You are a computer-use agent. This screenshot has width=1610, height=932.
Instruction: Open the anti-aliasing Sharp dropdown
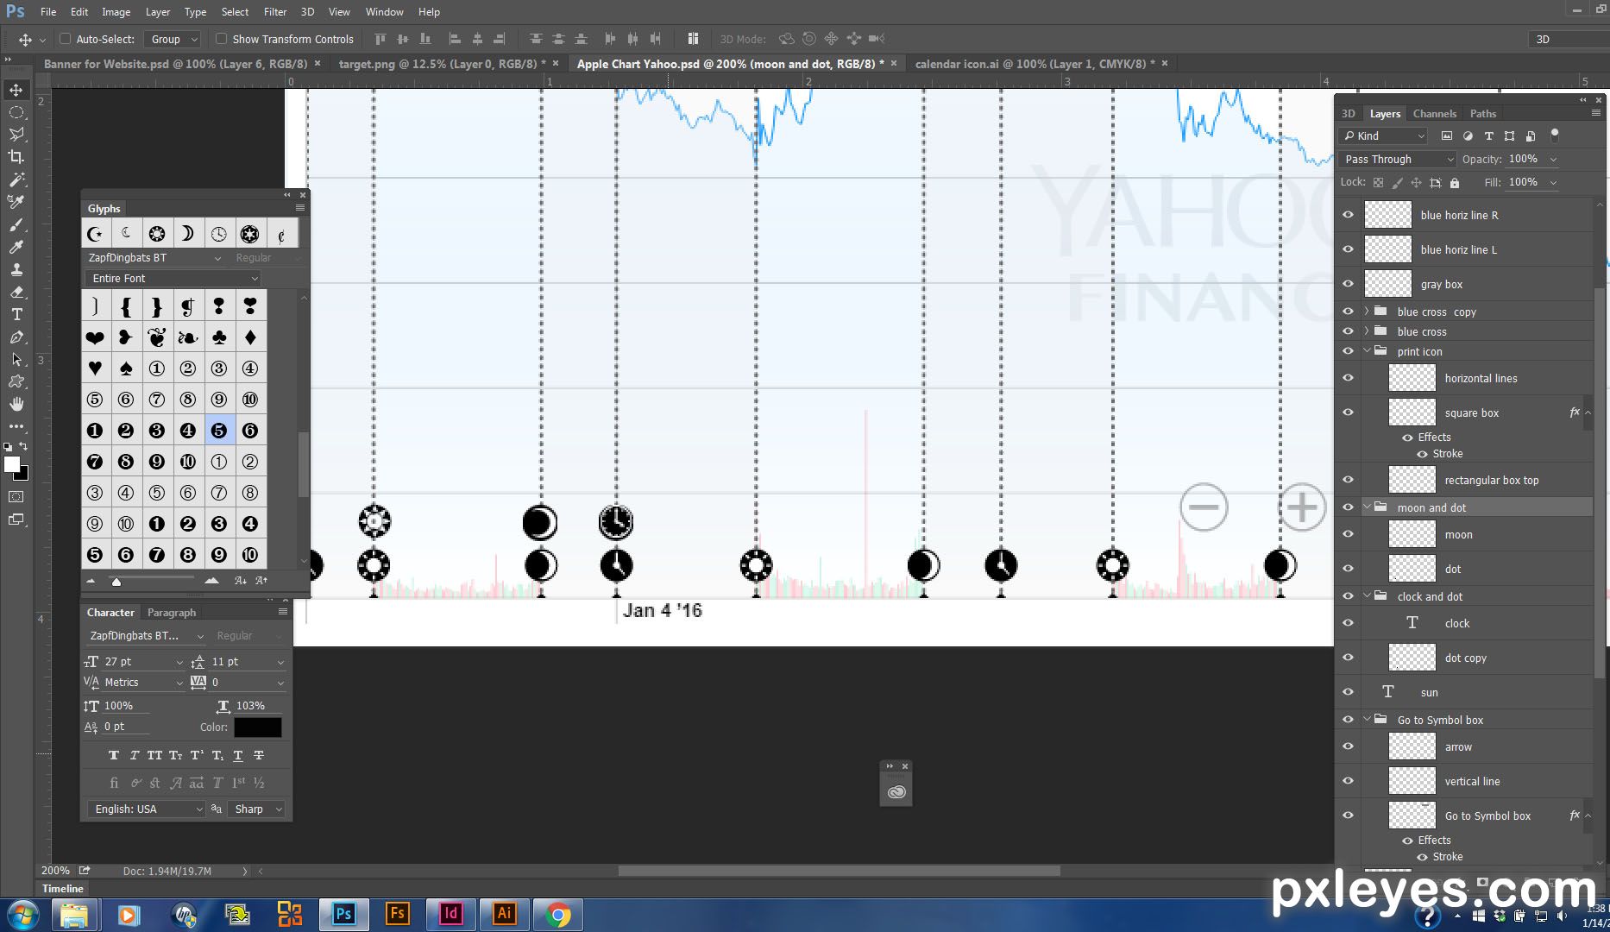click(256, 809)
